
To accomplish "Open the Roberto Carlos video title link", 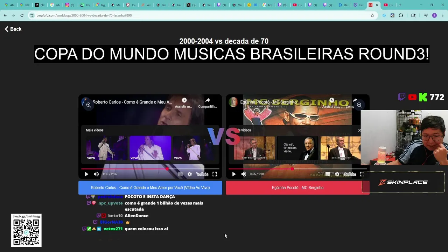I will 132,102.
